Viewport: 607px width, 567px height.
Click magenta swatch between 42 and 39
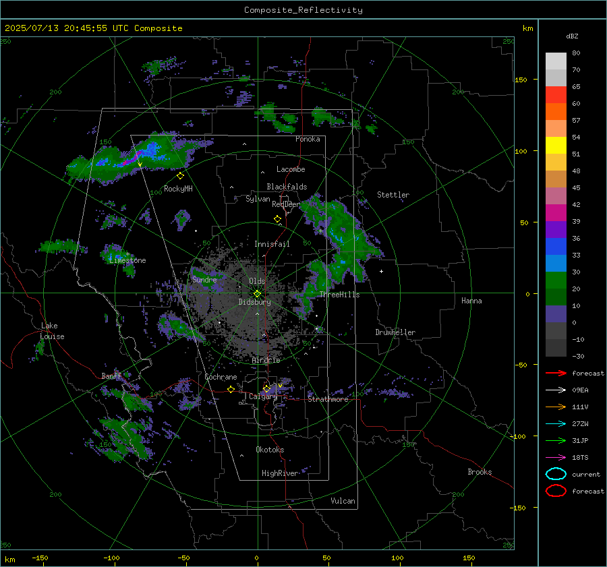[x=556, y=212]
